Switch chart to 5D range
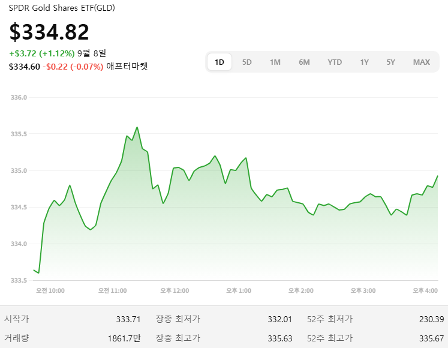Image resolution: width=448 pixels, height=348 pixels. 247,62
